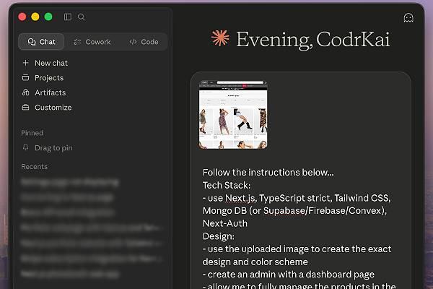Click the 'Tech Stack:' line in the prompt
Viewport: 433px width, 289px height.
[x=227, y=185]
